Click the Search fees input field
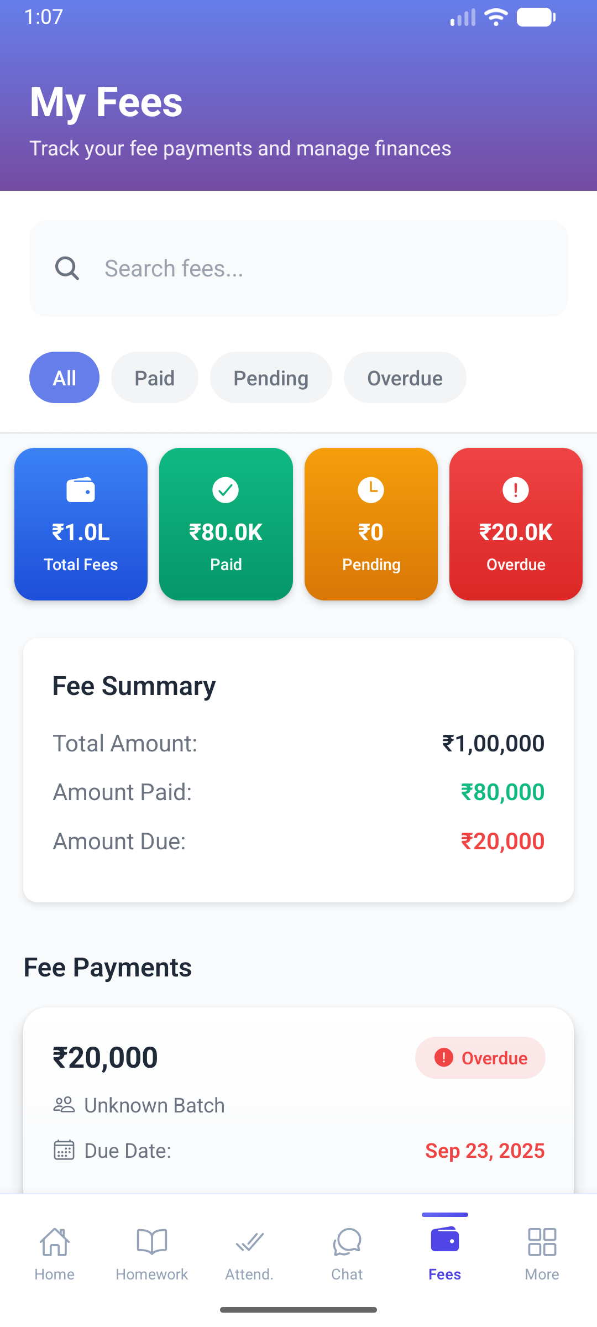The image size is (597, 1327). [298, 268]
